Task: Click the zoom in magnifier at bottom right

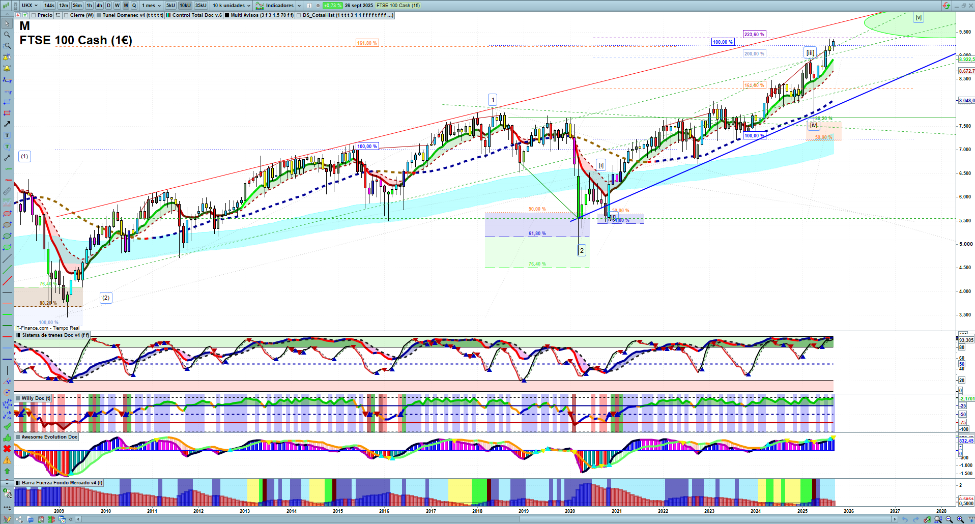Action: (x=960, y=519)
